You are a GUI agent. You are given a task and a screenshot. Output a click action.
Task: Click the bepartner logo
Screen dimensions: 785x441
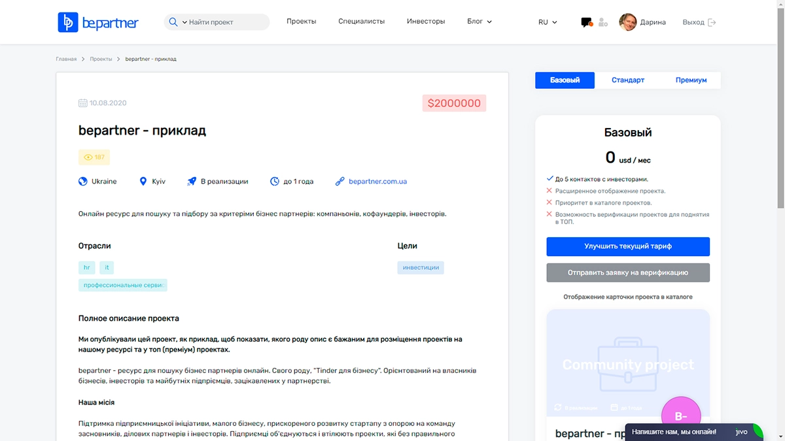pos(98,22)
